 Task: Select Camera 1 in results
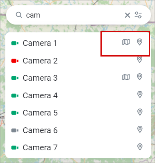(x=78, y=43)
